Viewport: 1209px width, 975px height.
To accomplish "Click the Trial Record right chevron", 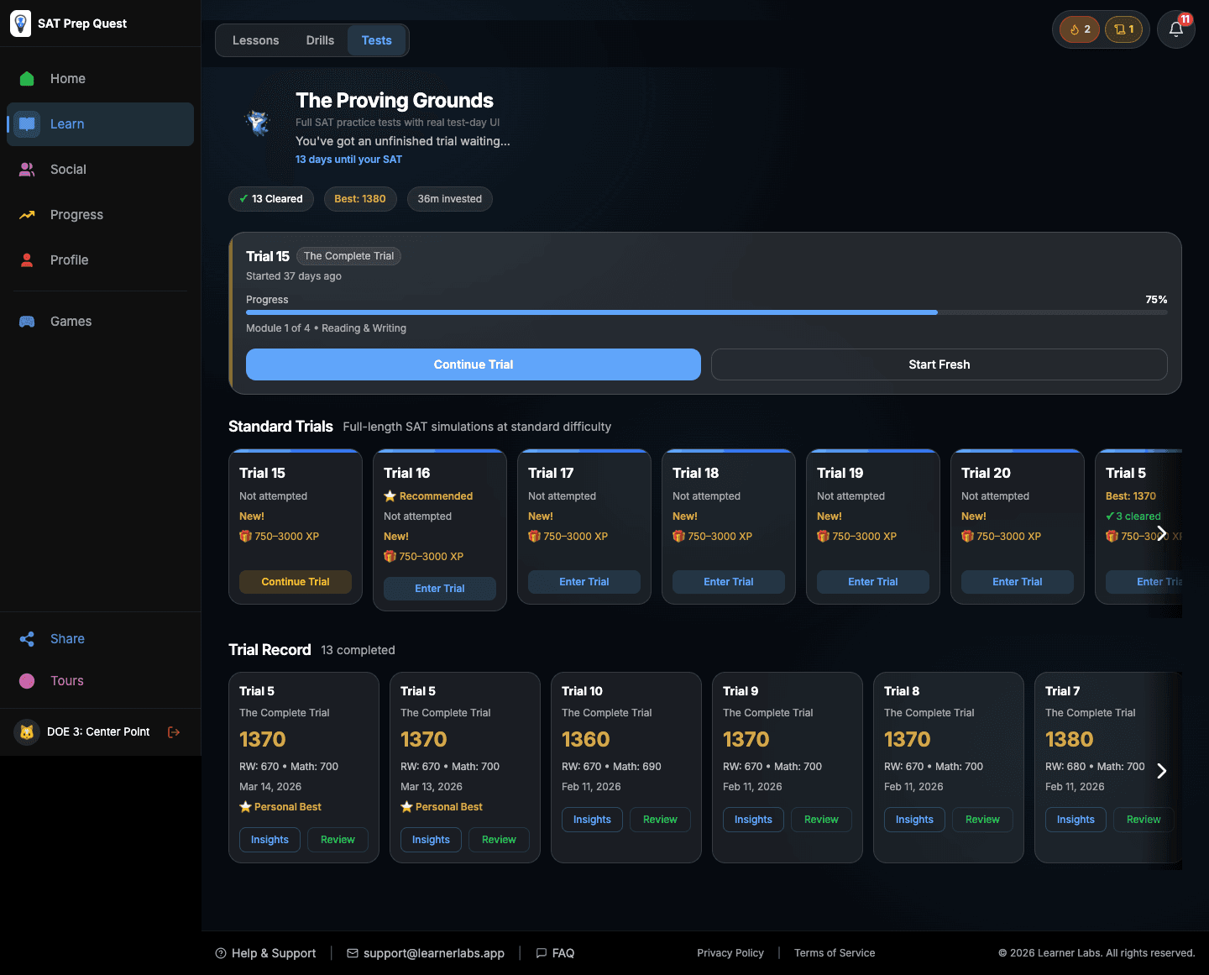I will pyautogui.click(x=1161, y=770).
